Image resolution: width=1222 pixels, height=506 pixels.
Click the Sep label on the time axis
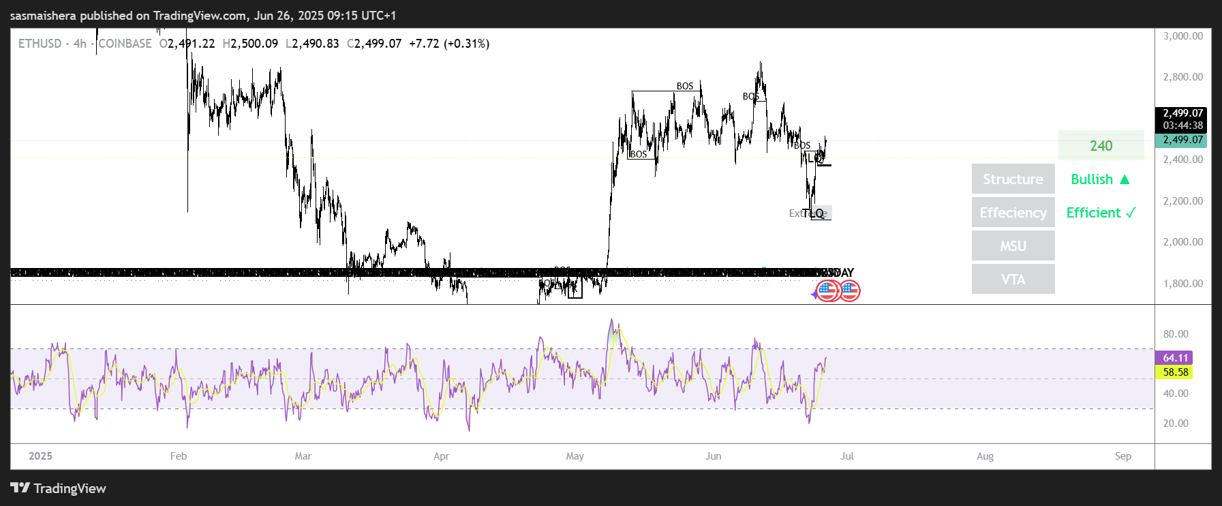coord(1123,456)
